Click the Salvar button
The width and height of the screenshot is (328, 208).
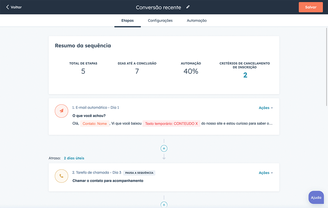(x=310, y=7)
